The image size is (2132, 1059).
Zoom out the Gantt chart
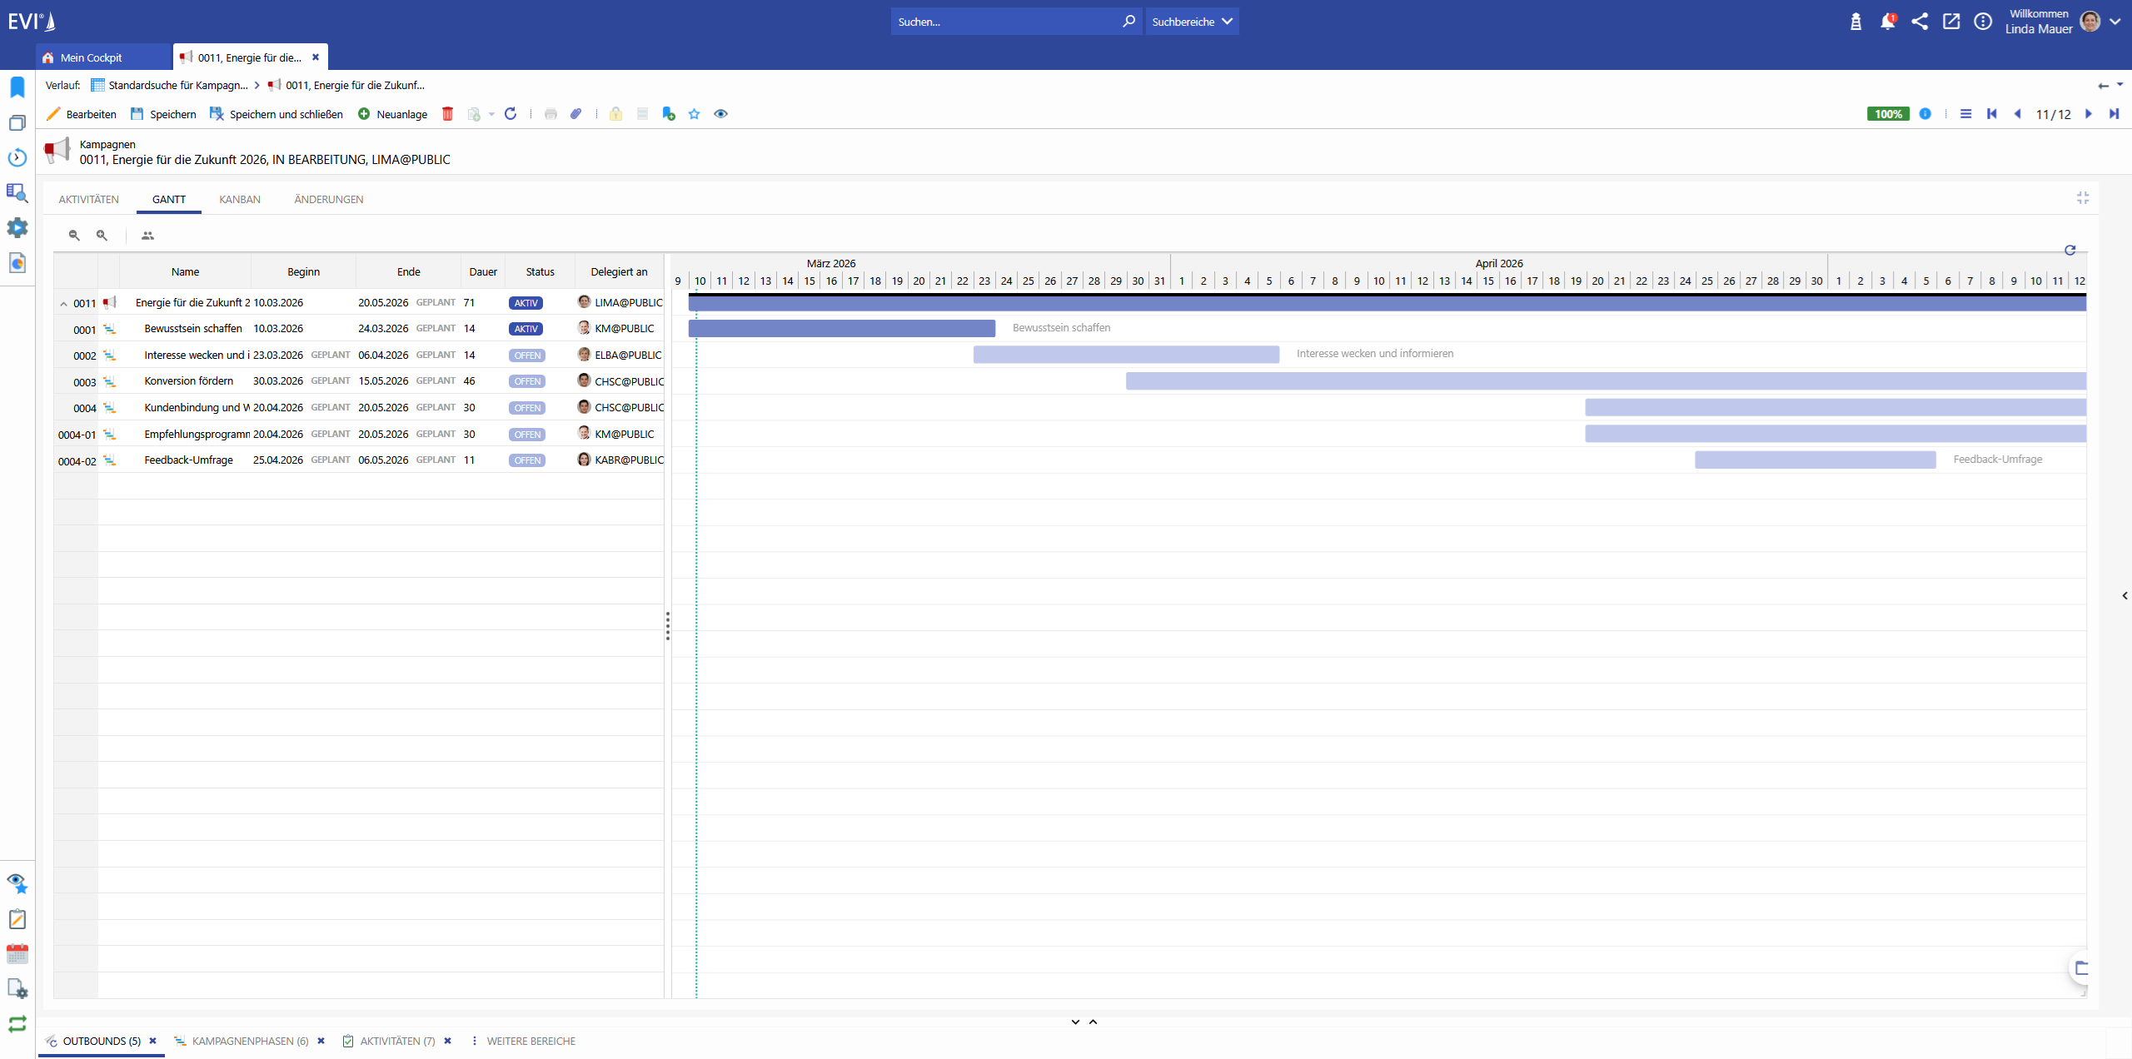coord(74,236)
